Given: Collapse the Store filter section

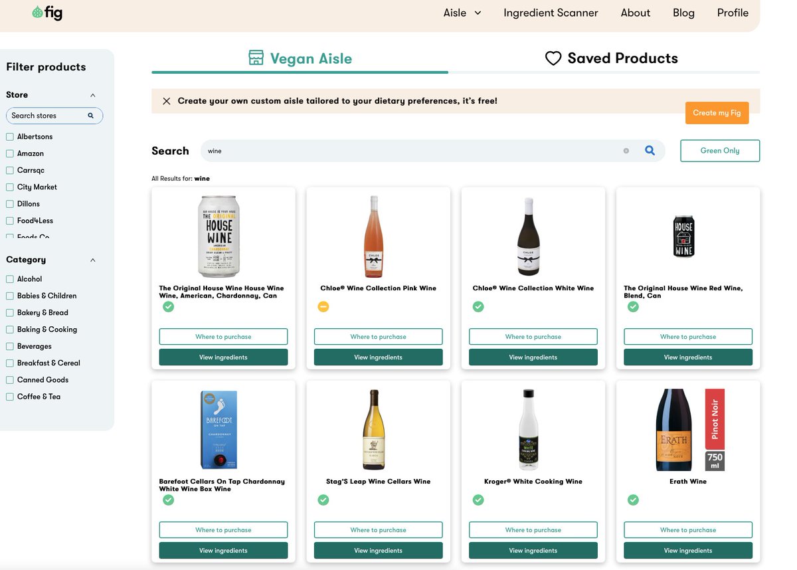Looking at the screenshot, I should 93,95.
